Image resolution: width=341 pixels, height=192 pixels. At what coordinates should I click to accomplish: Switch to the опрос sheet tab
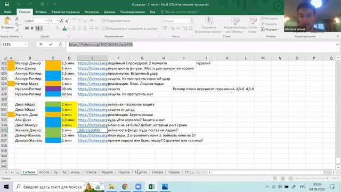[44, 172]
